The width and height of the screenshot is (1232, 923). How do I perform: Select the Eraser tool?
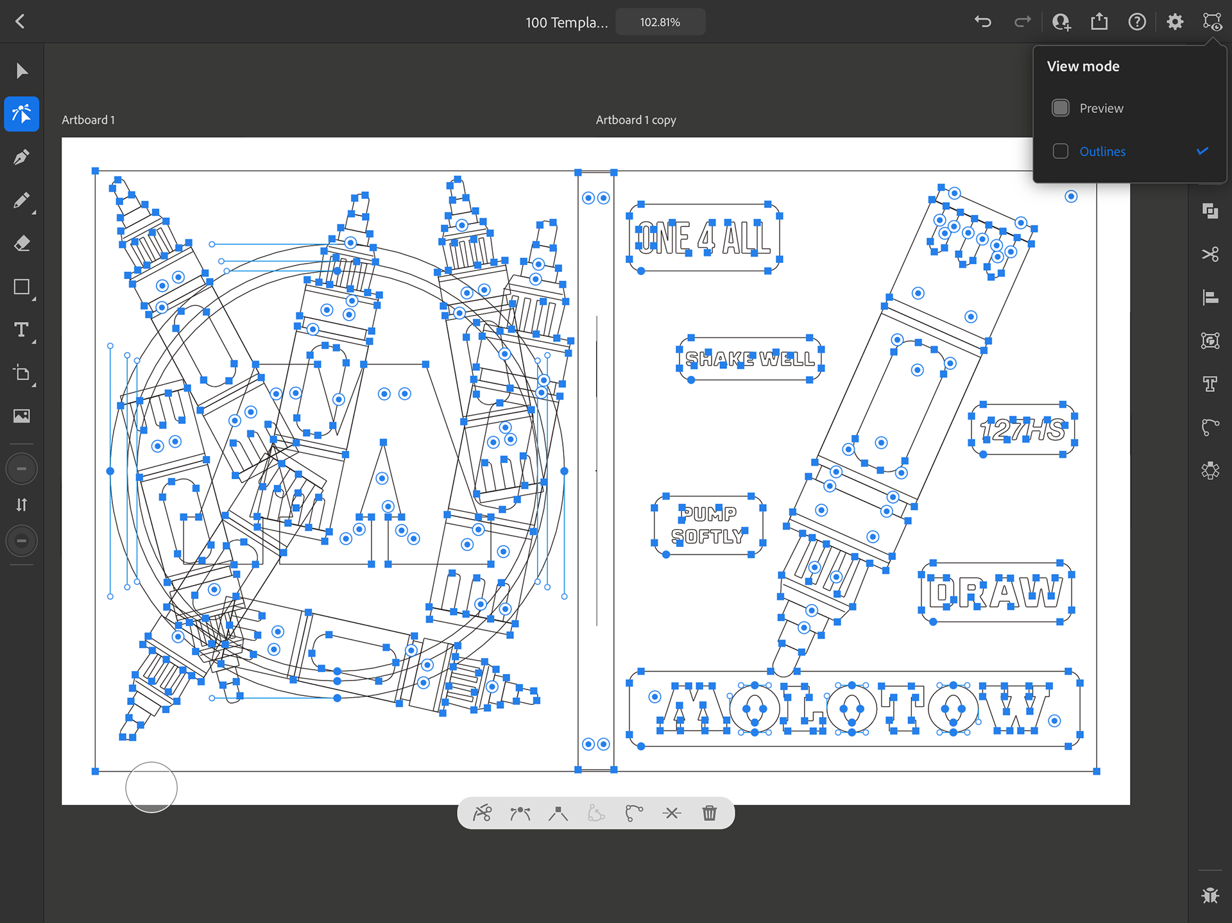coord(22,244)
